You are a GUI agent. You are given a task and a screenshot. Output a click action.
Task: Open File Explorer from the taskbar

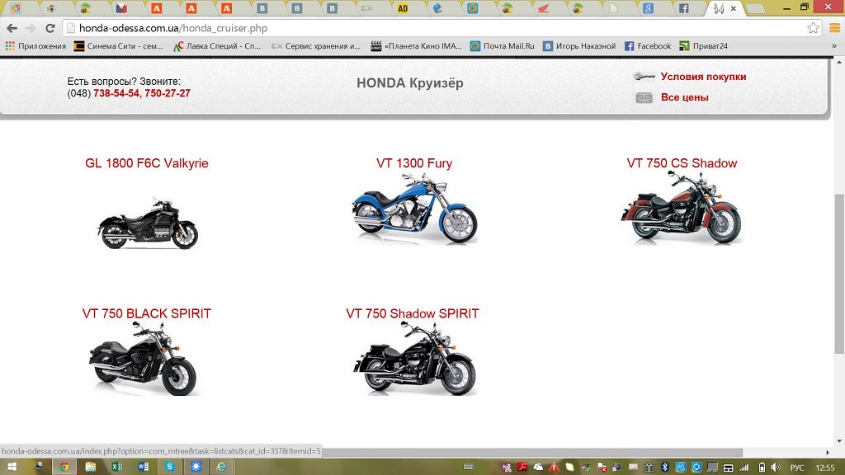[x=90, y=467]
